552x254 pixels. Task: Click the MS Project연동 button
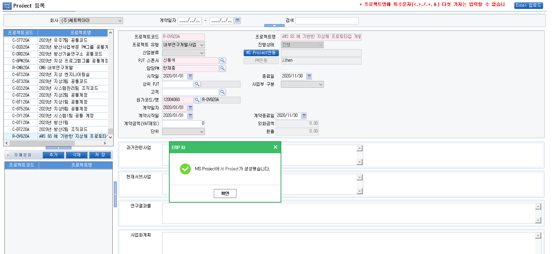pyautogui.click(x=261, y=53)
